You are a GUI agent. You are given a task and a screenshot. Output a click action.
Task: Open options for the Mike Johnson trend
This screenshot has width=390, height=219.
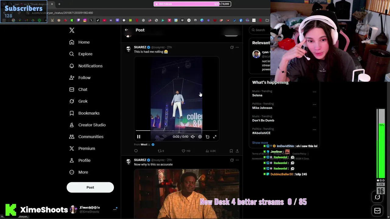click(x=314, y=104)
